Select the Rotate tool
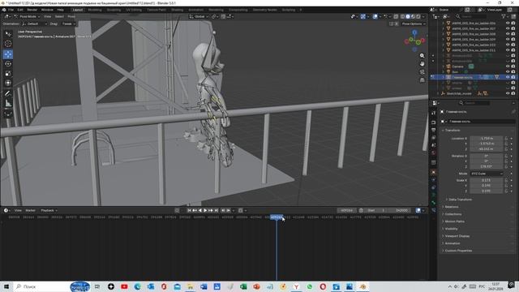This screenshot has height=292, width=519. [8, 63]
